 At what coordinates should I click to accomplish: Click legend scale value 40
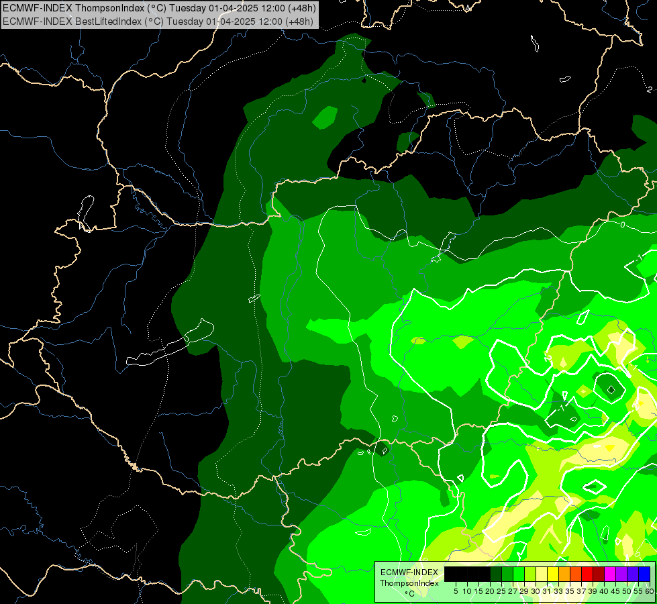[603, 591]
